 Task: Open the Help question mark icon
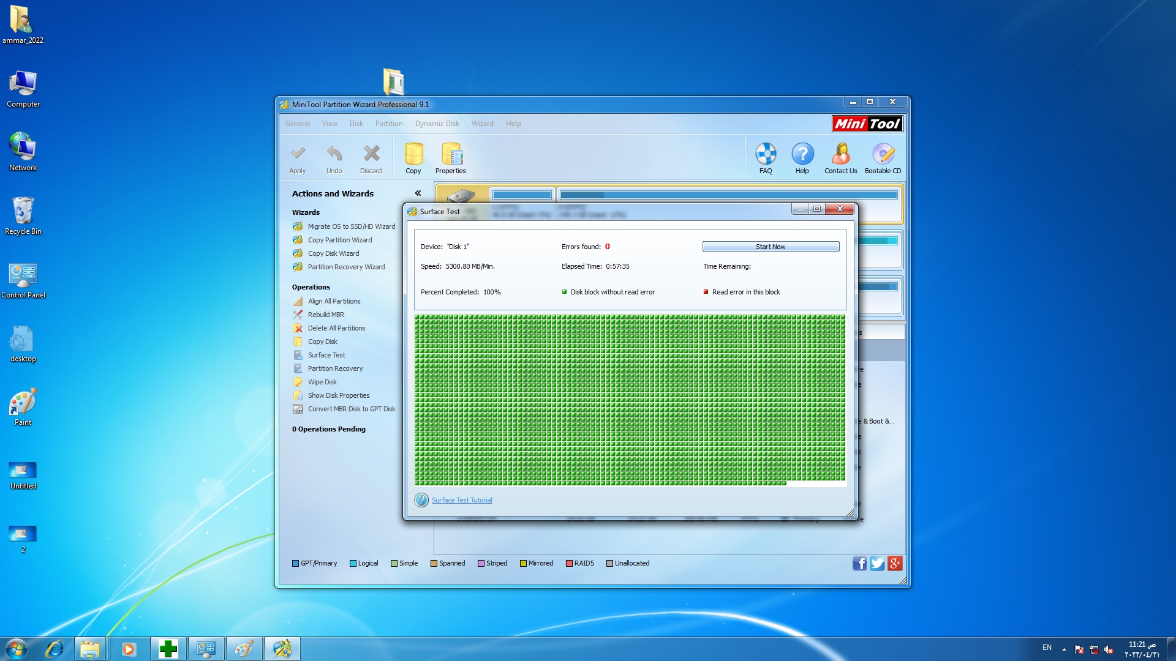(x=802, y=159)
